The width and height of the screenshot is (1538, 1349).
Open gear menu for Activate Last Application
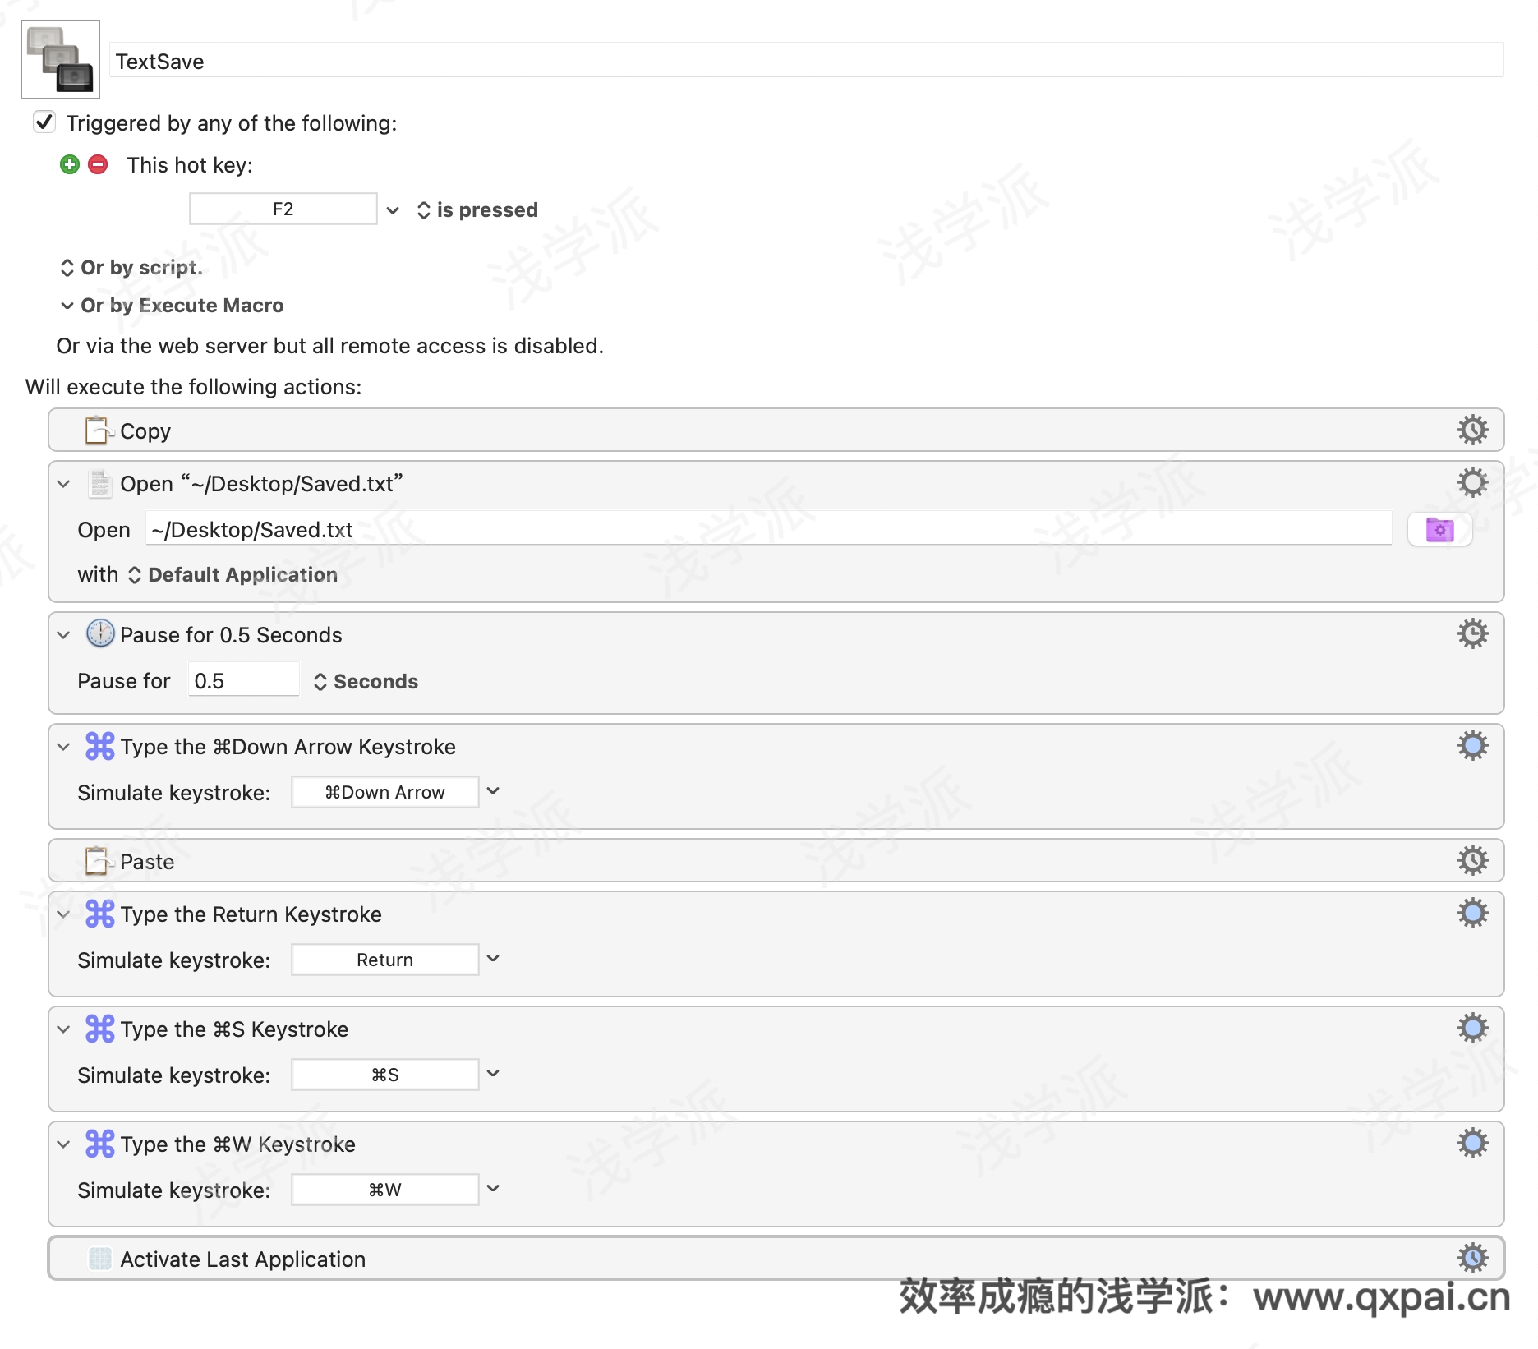tap(1472, 1258)
